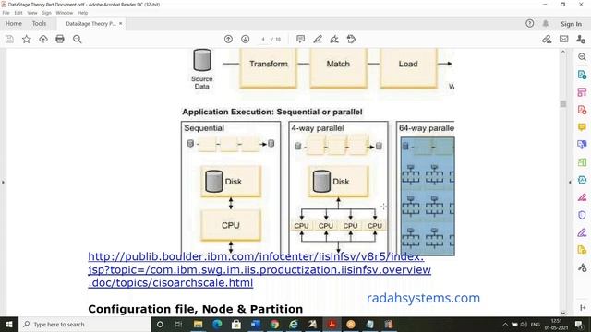Image resolution: width=591 pixels, height=332 pixels.
Task: Click scroll up arrow of document scrollbar
Action: 563,52
